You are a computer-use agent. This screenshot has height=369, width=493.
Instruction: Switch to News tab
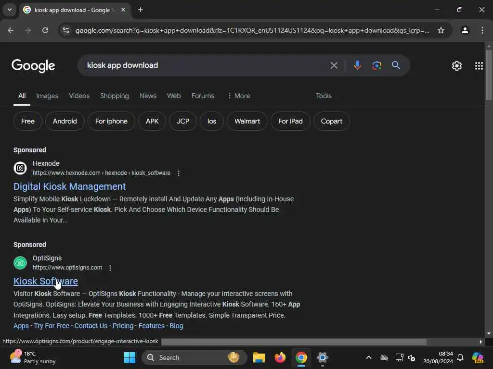click(148, 96)
